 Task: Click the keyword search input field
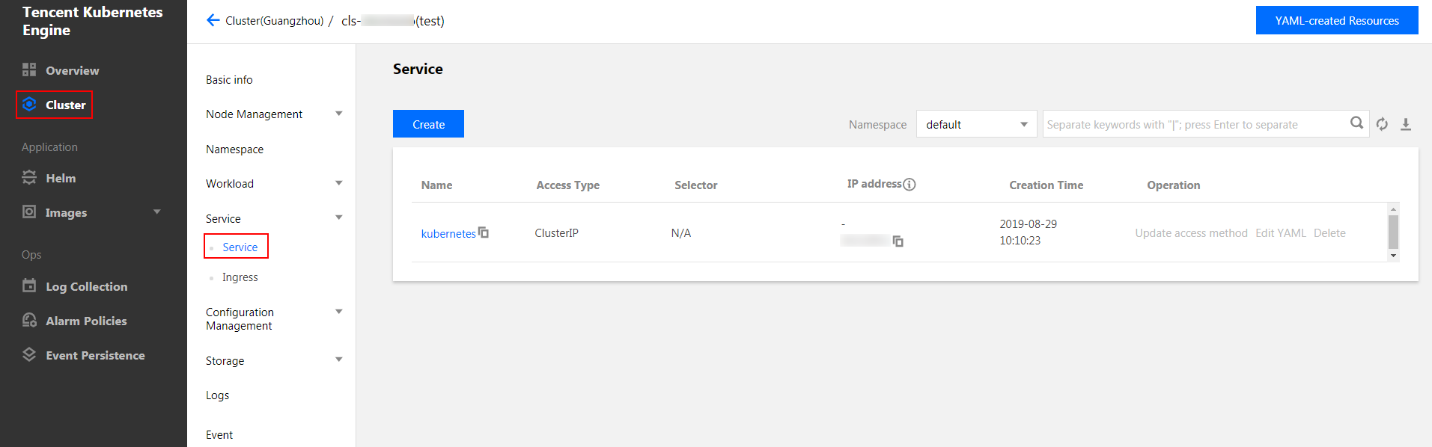click(1195, 124)
